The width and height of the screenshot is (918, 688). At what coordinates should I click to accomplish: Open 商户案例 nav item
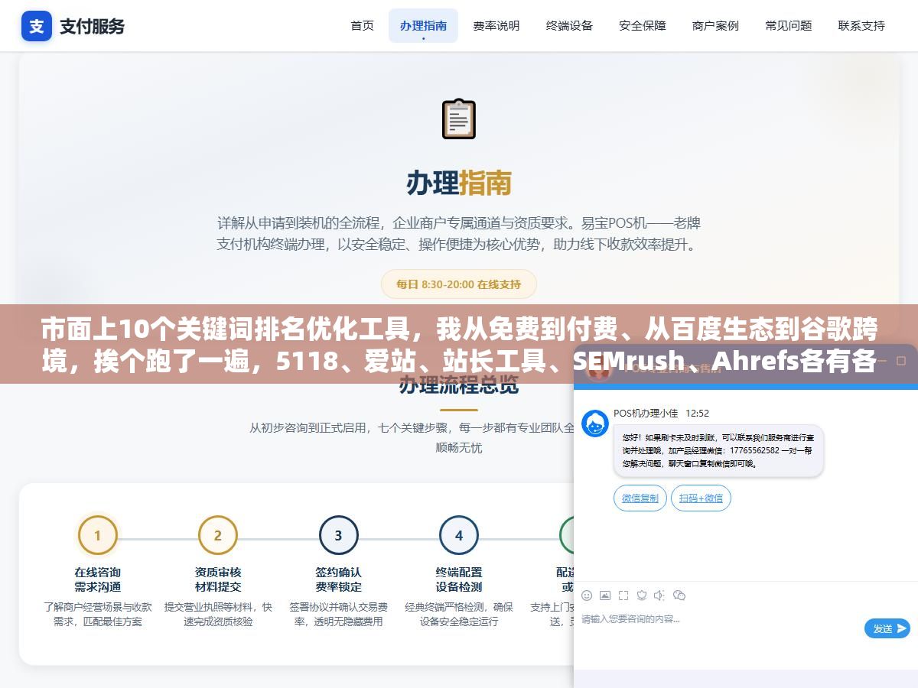click(715, 25)
